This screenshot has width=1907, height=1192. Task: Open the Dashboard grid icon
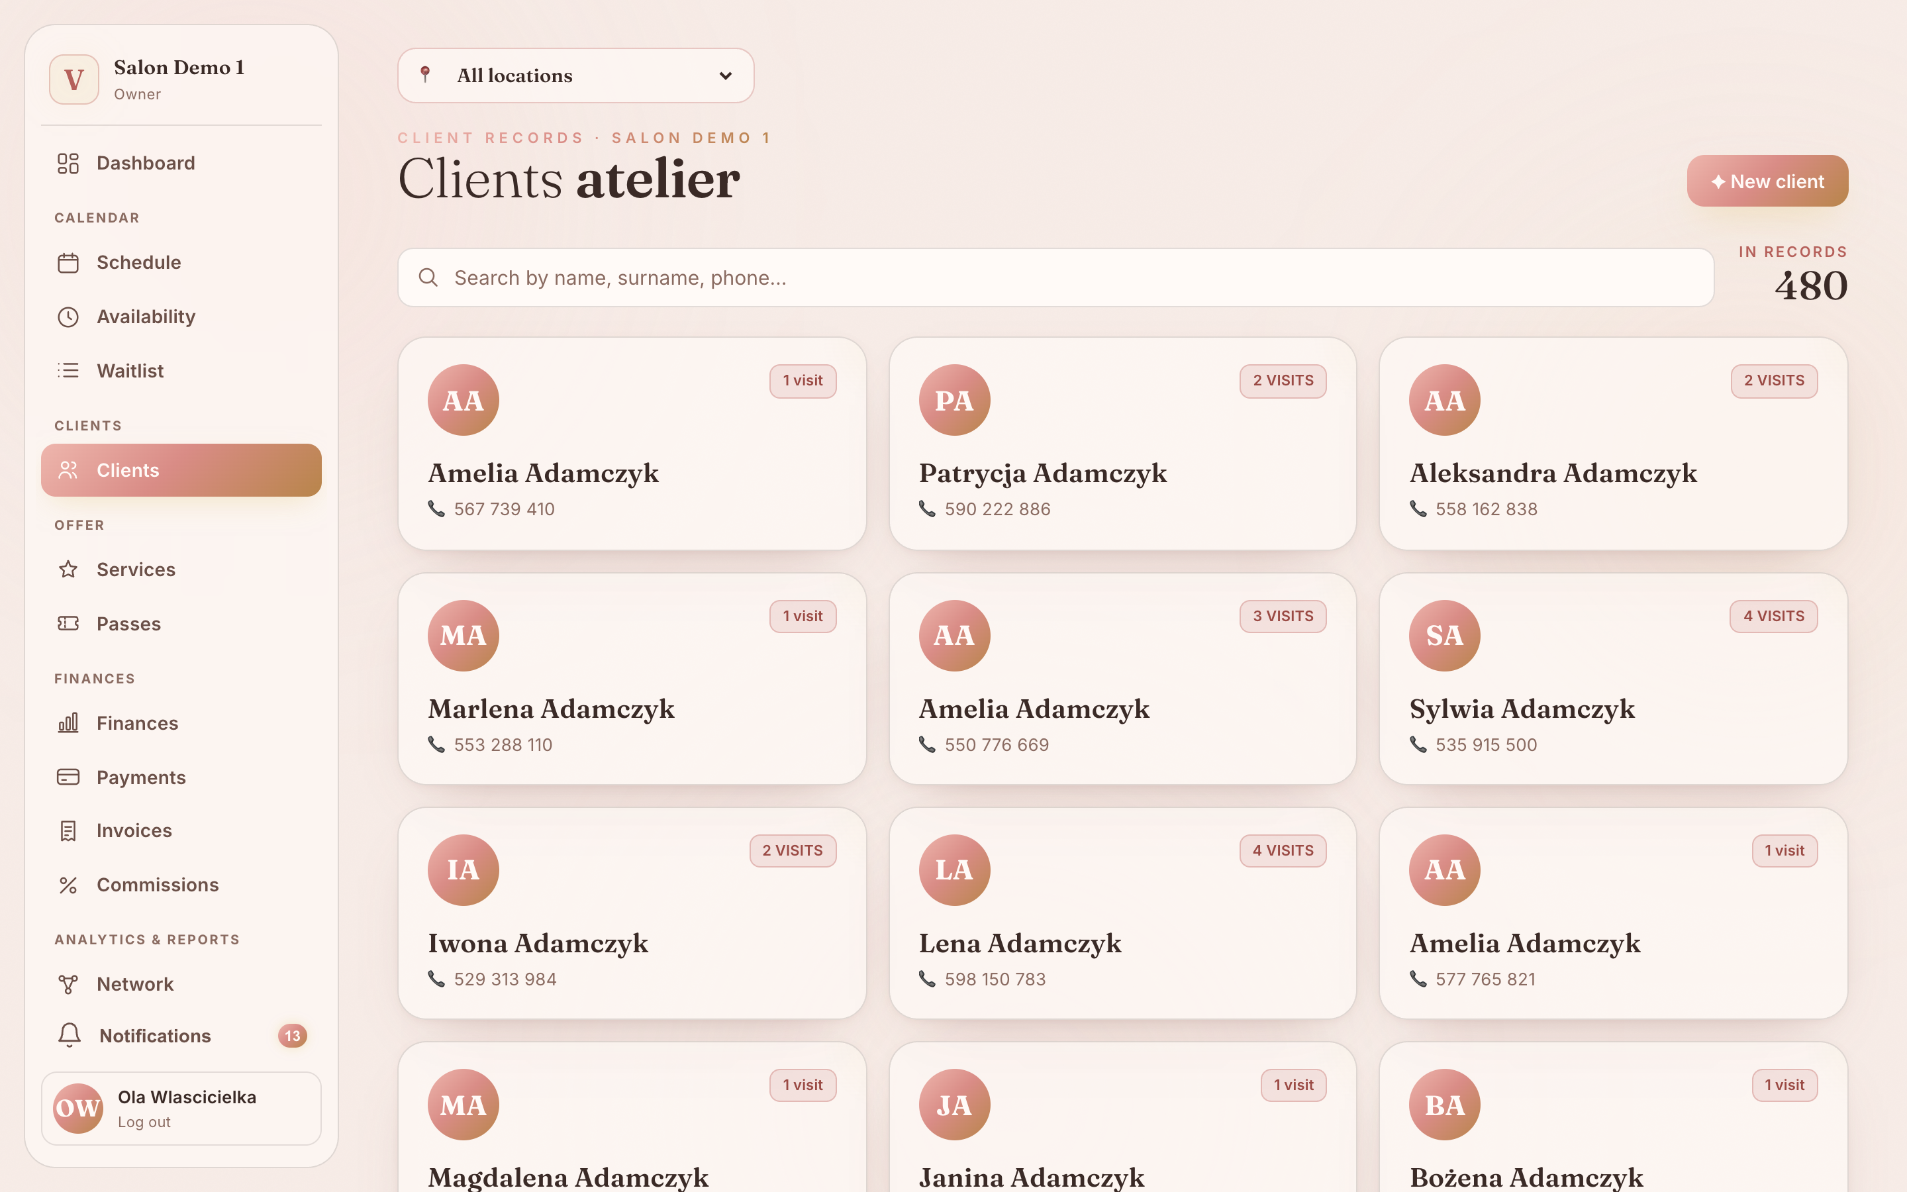[68, 163]
